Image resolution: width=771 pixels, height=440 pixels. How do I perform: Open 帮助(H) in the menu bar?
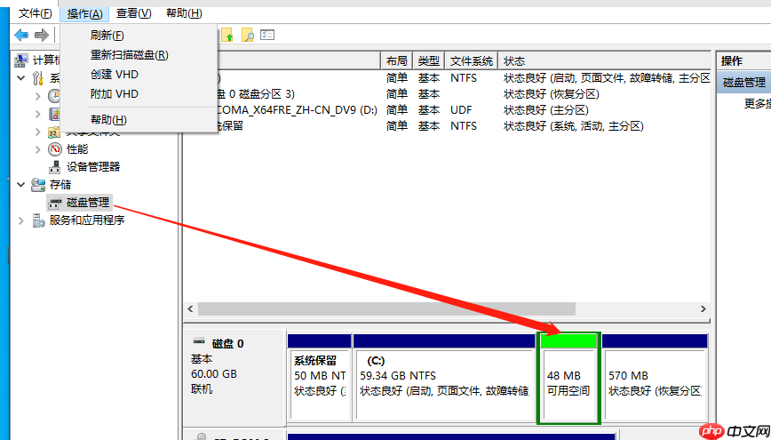click(x=184, y=13)
